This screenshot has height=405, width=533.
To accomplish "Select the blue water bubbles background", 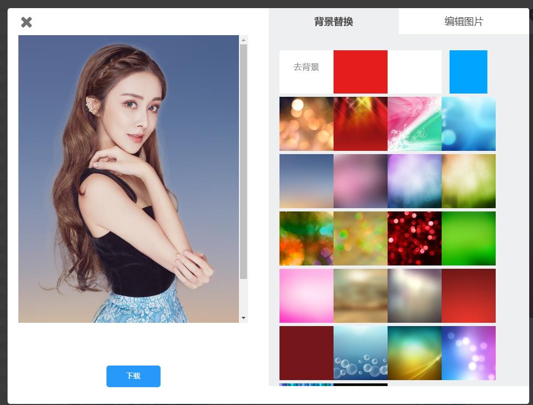I will tap(361, 353).
